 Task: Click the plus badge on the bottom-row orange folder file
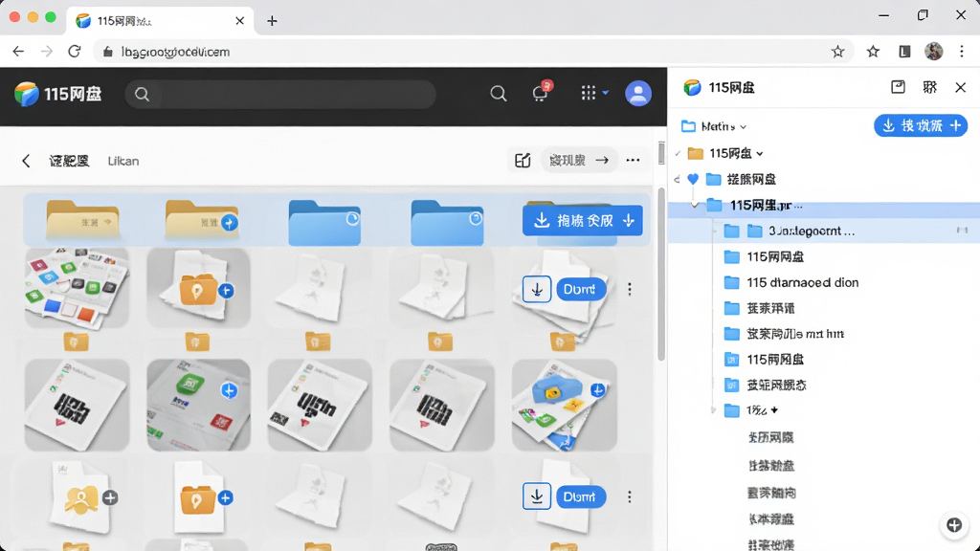point(226,497)
